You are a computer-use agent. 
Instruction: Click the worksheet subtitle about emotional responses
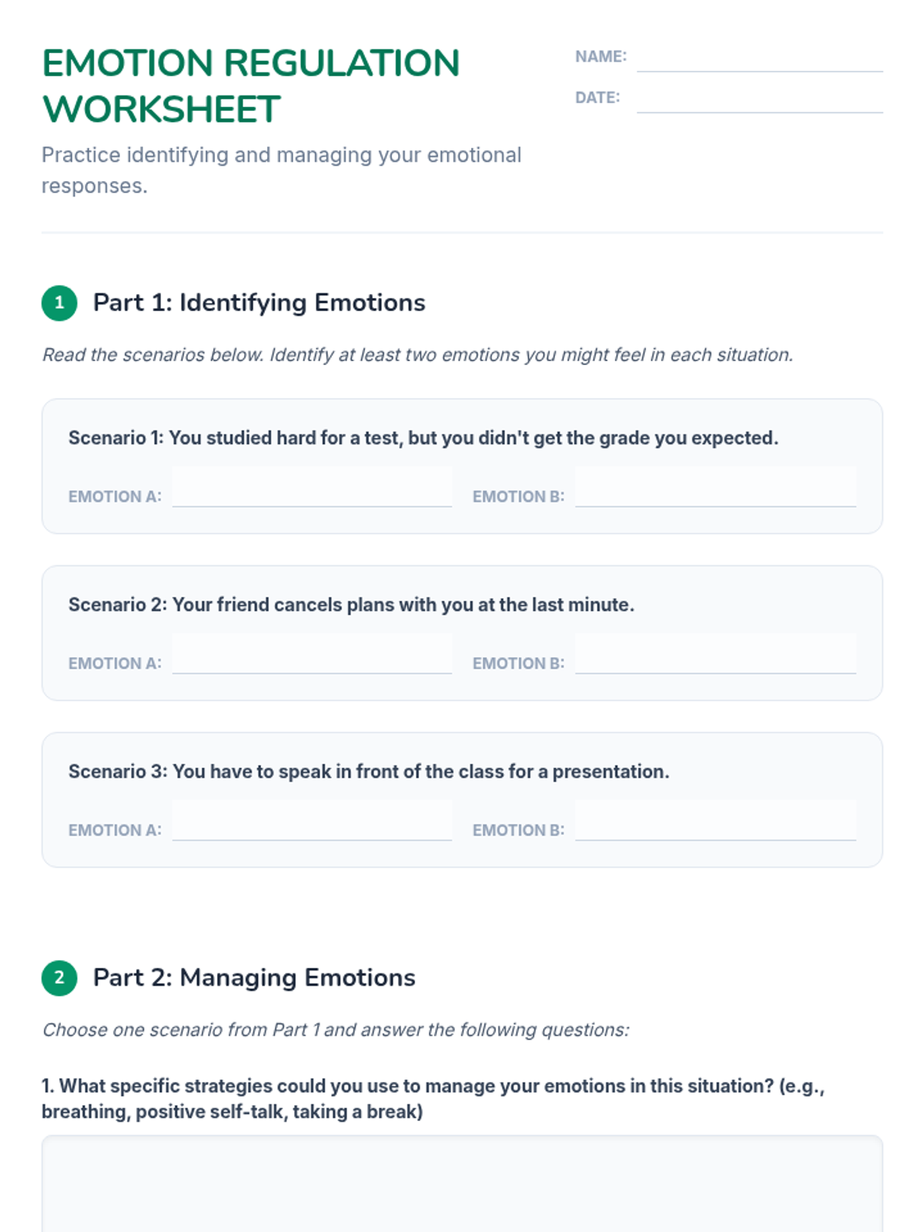click(x=281, y=170)
